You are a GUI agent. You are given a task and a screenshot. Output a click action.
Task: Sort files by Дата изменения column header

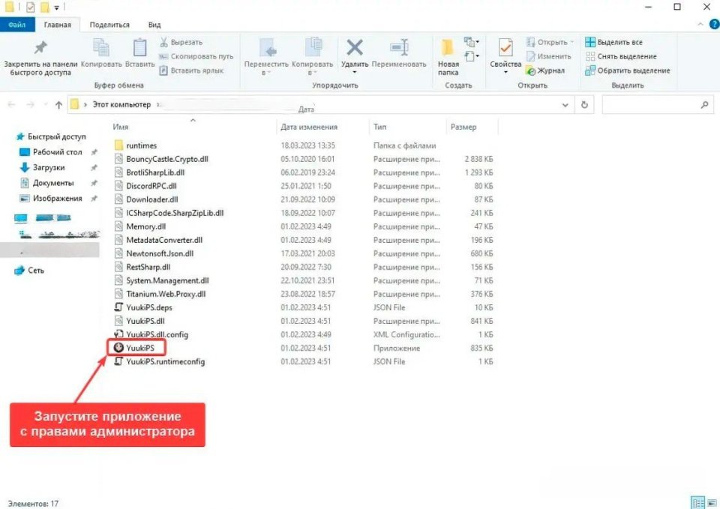click(x=309, y=127)
